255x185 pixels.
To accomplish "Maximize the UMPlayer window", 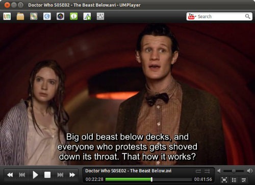I will [x=21, y=5].
